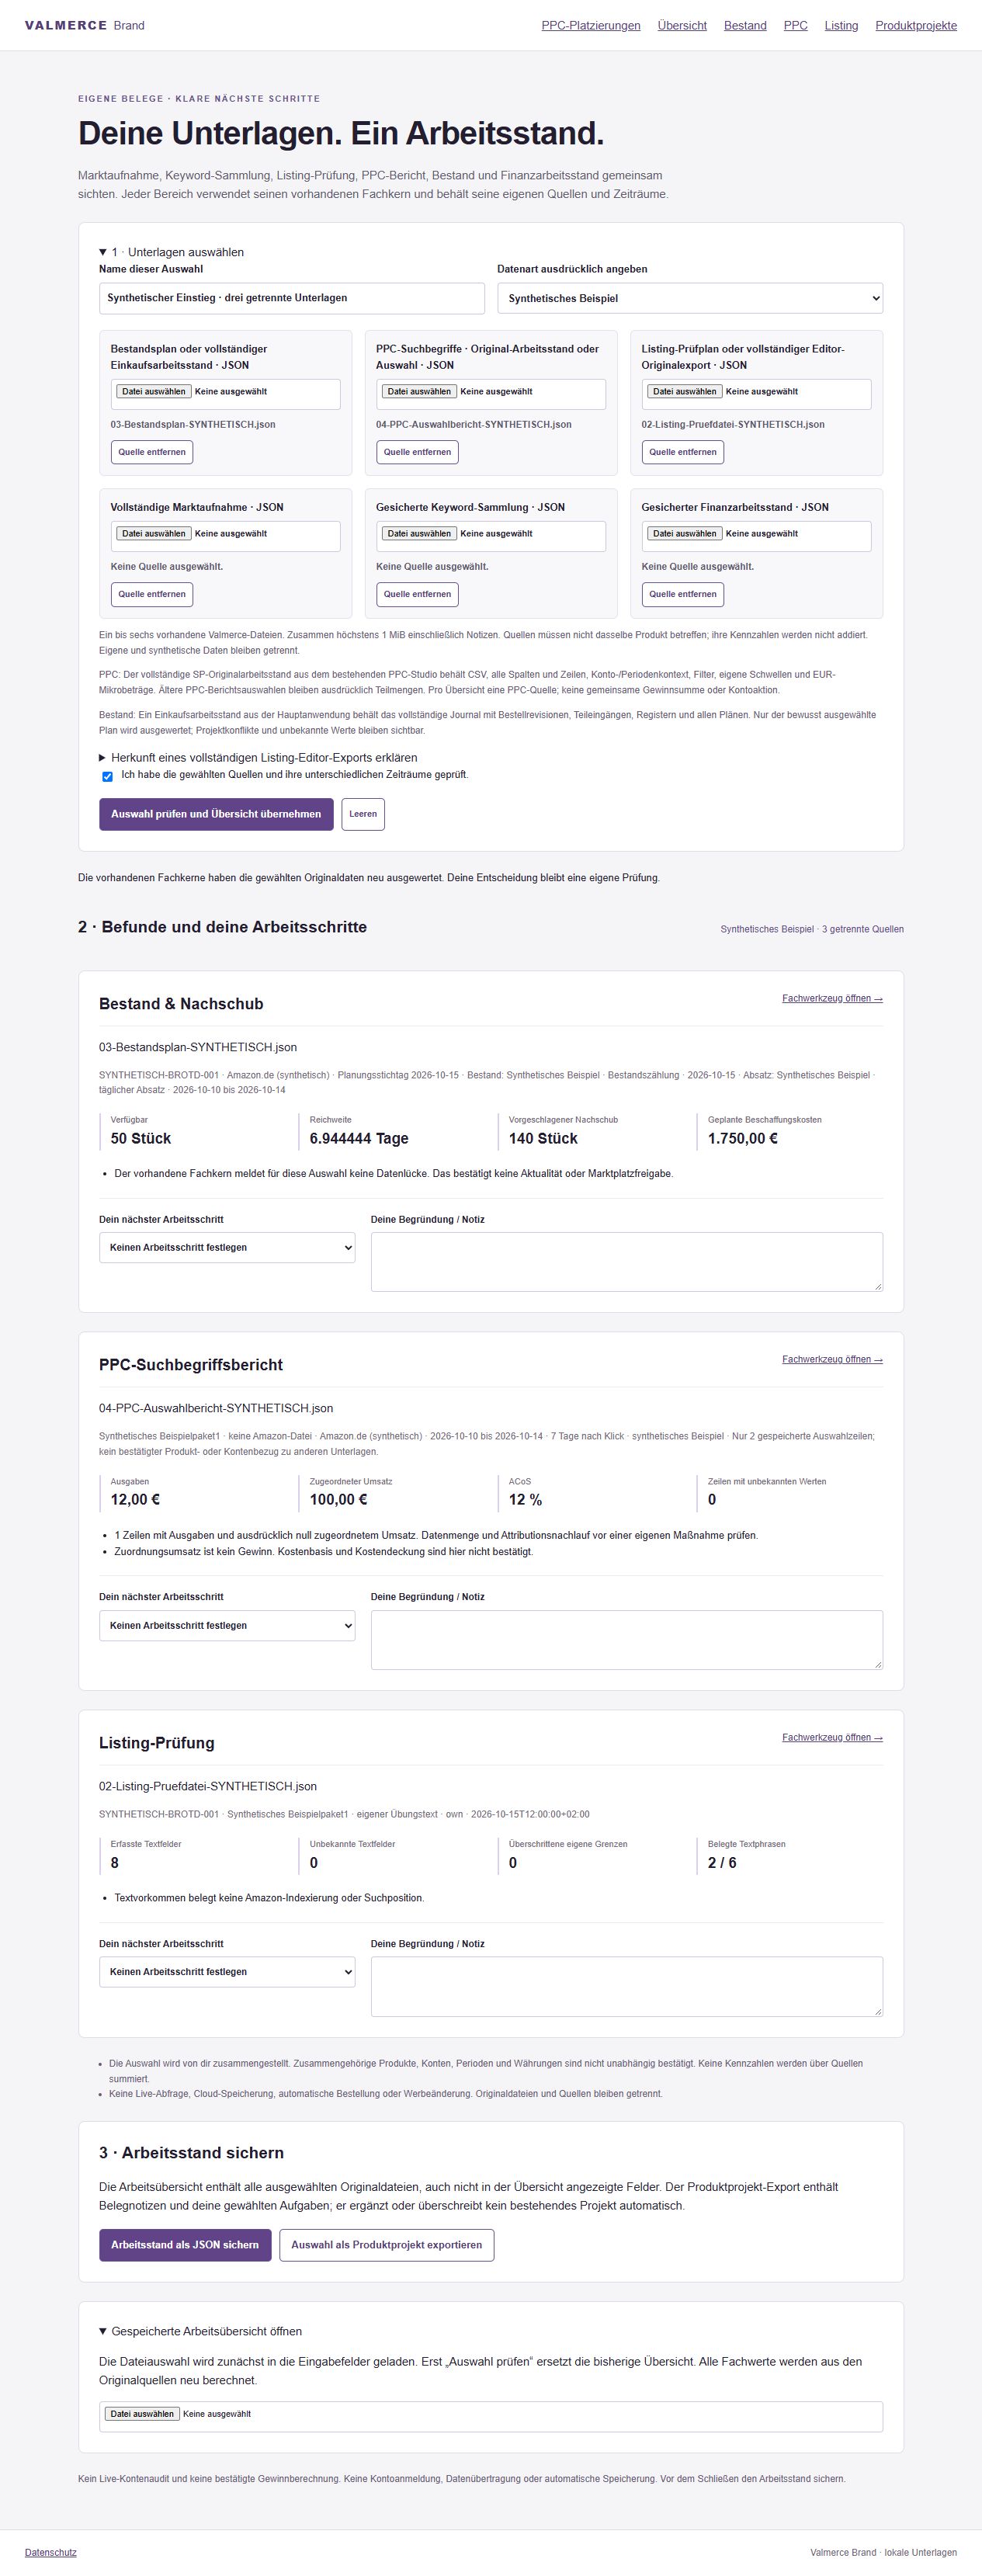Open the Datenschutz footer link

[50, 2552]
